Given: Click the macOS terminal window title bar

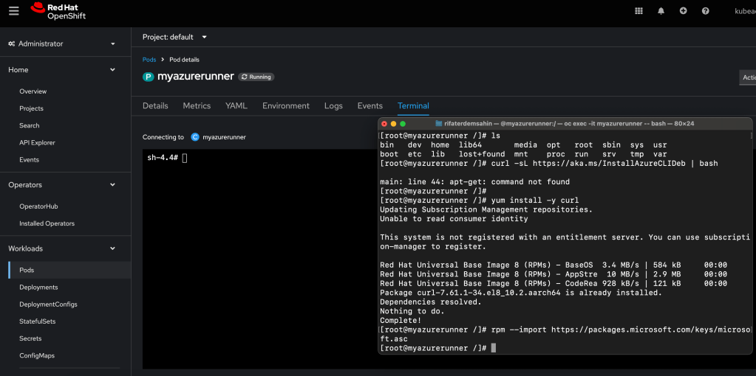Looking at the screenshot, I should (565, 124).
